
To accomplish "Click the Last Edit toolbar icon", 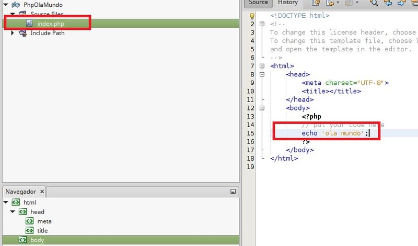I will [x=316, y=3].
